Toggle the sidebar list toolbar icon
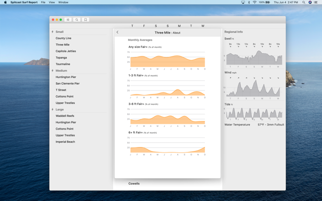The image size is (322, 201). pyautogui.click(x=68, y=19)
